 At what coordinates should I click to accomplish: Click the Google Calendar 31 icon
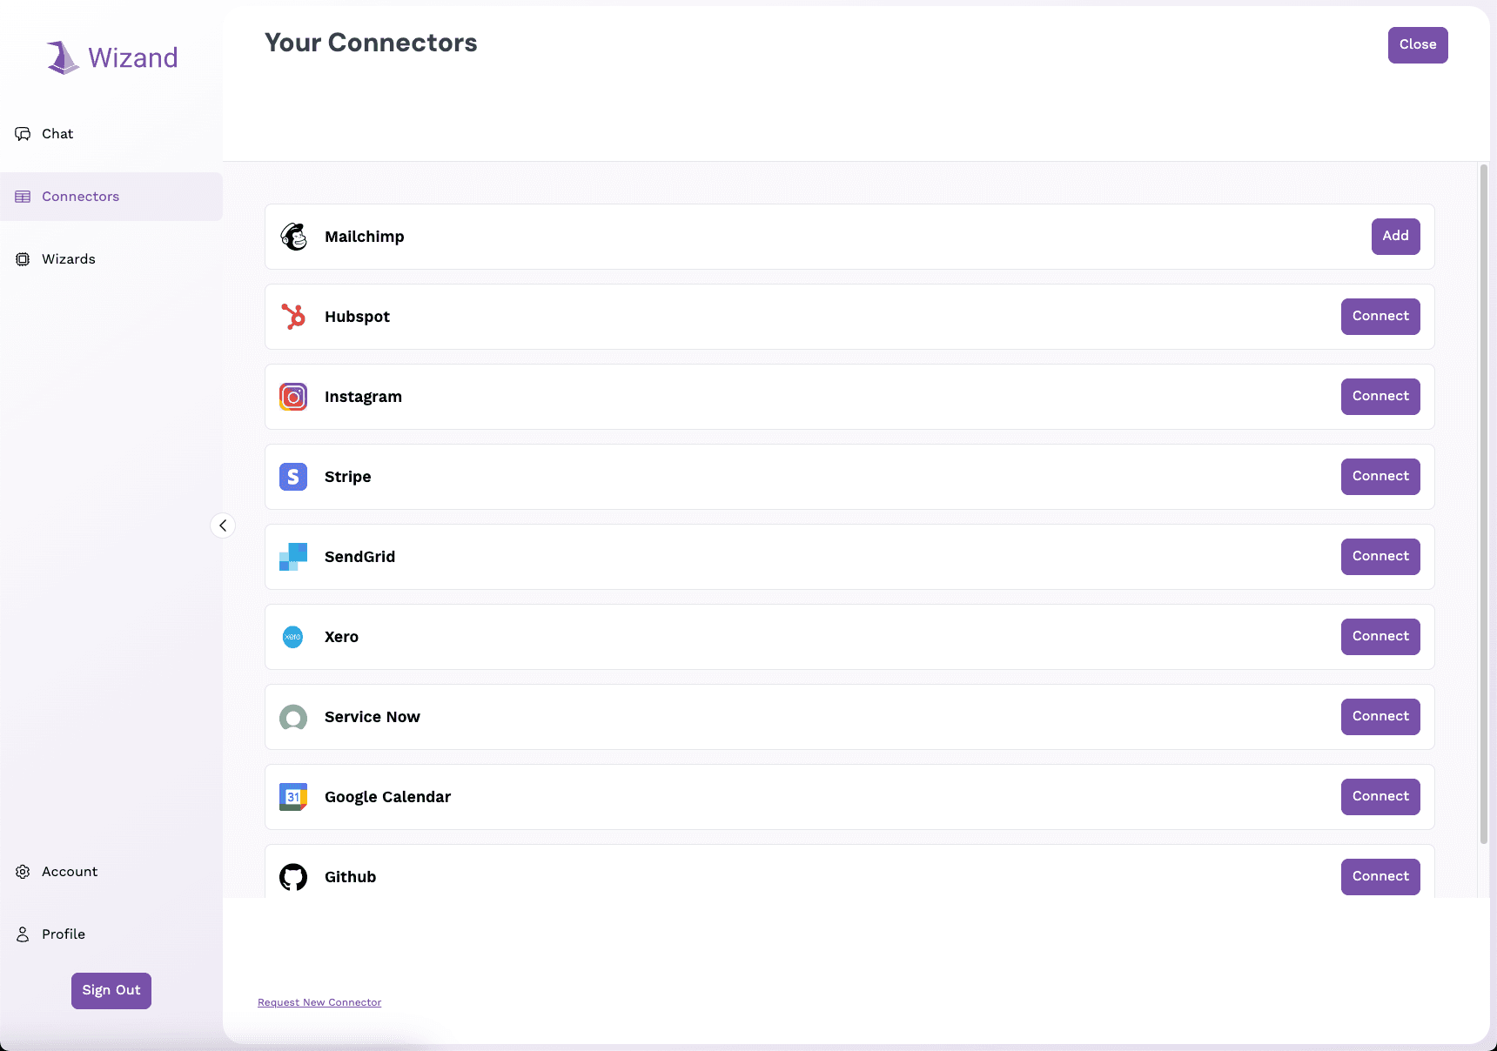point(293,797)
